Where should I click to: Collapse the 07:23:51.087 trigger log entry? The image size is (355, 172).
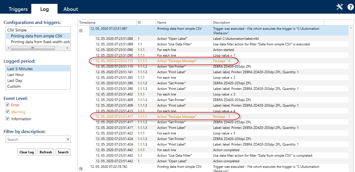[81, 31]
